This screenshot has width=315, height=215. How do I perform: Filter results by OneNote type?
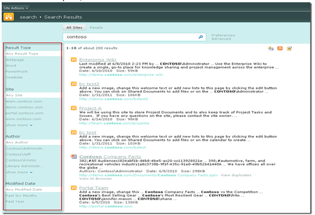pyautogui.click(x=14, y=77)
